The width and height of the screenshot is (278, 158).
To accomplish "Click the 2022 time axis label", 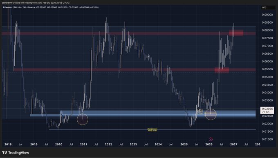I will tap(108, 145).
